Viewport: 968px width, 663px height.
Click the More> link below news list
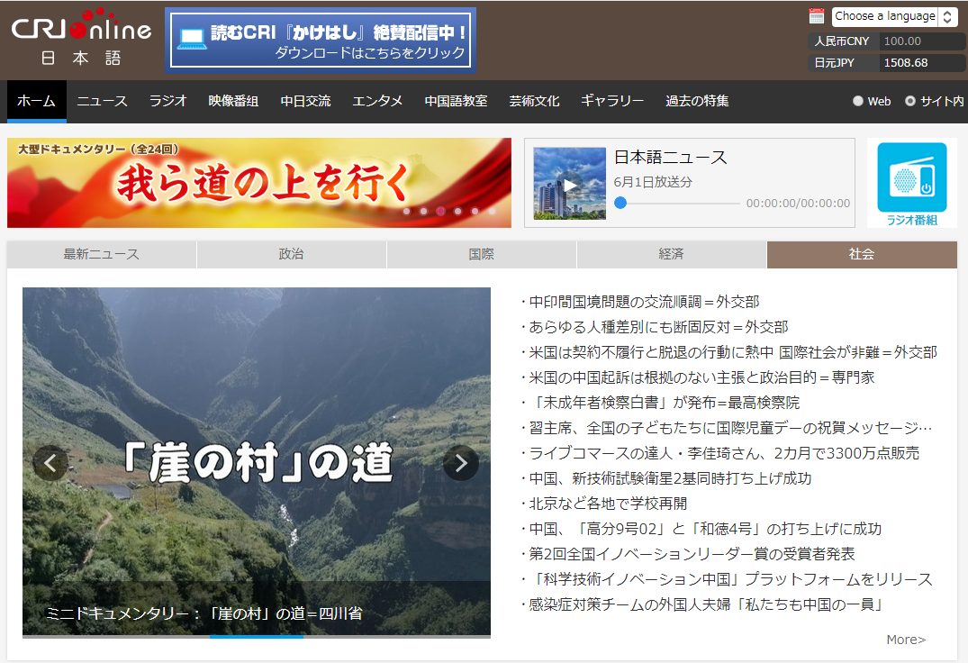tap(906, 640)
